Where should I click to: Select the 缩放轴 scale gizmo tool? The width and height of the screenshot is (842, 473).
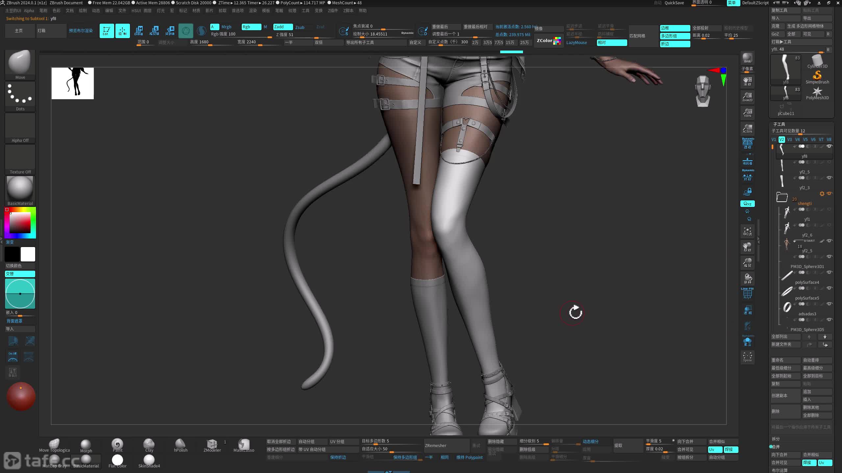[154, 31]
